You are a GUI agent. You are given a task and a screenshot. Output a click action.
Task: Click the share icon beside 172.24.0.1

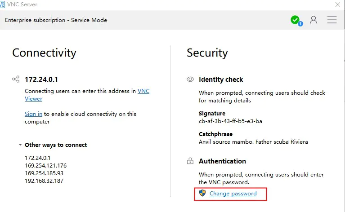click(16, 79)
